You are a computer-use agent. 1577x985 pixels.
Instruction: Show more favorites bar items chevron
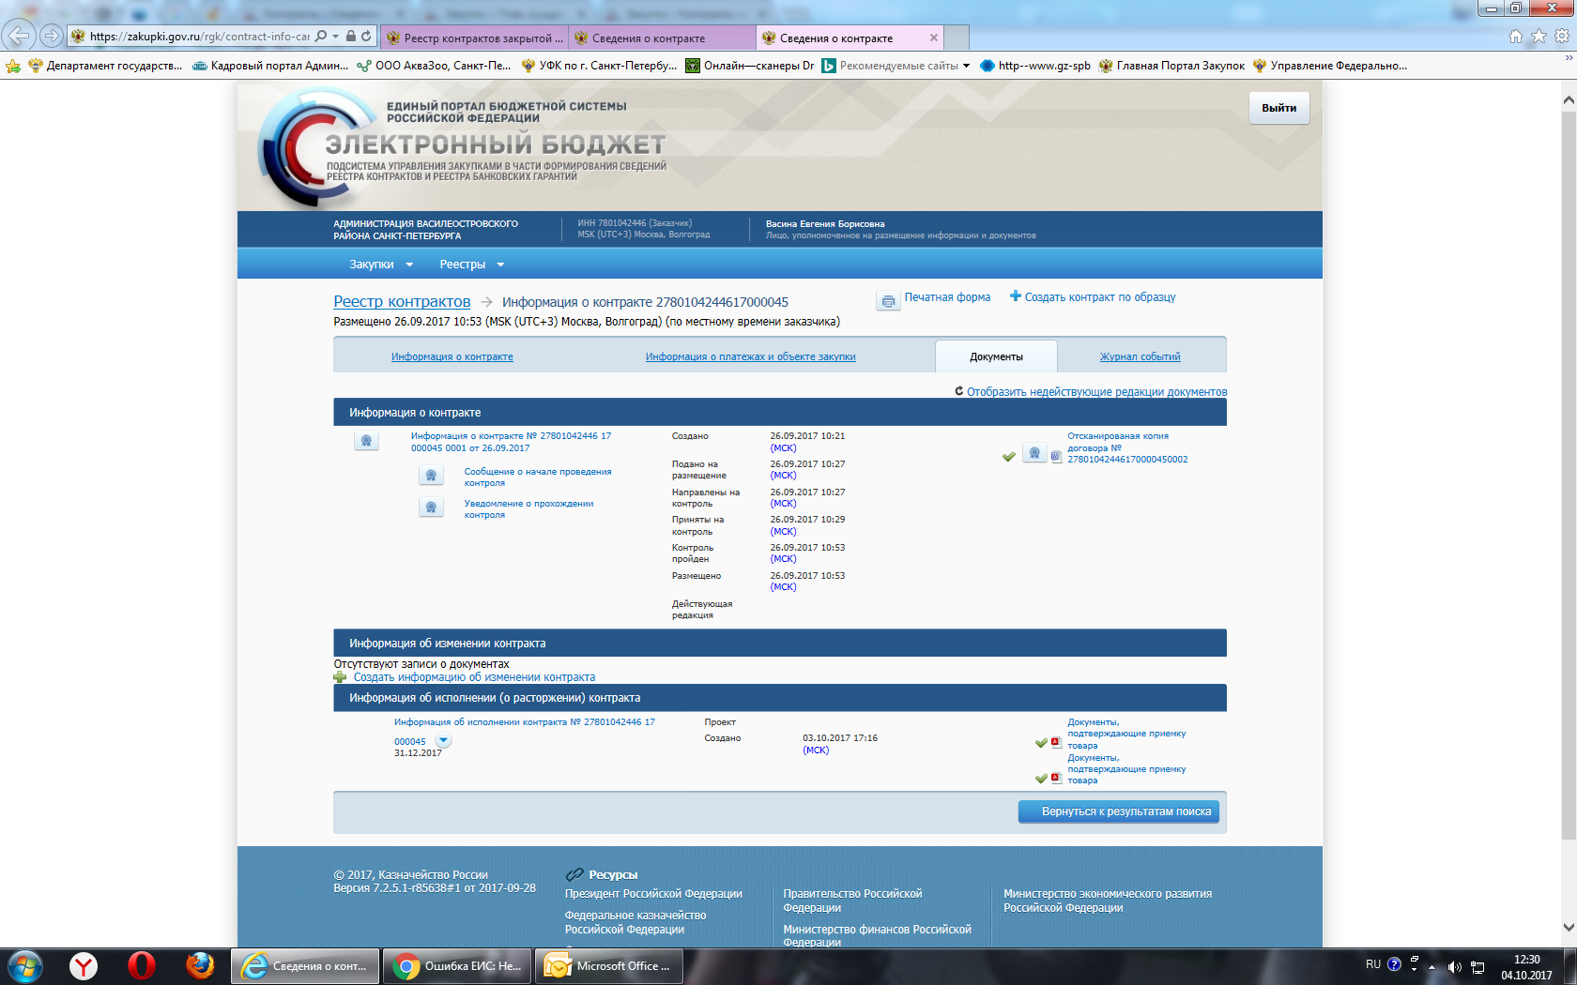pyautogui.click(x=1569, y=58)
